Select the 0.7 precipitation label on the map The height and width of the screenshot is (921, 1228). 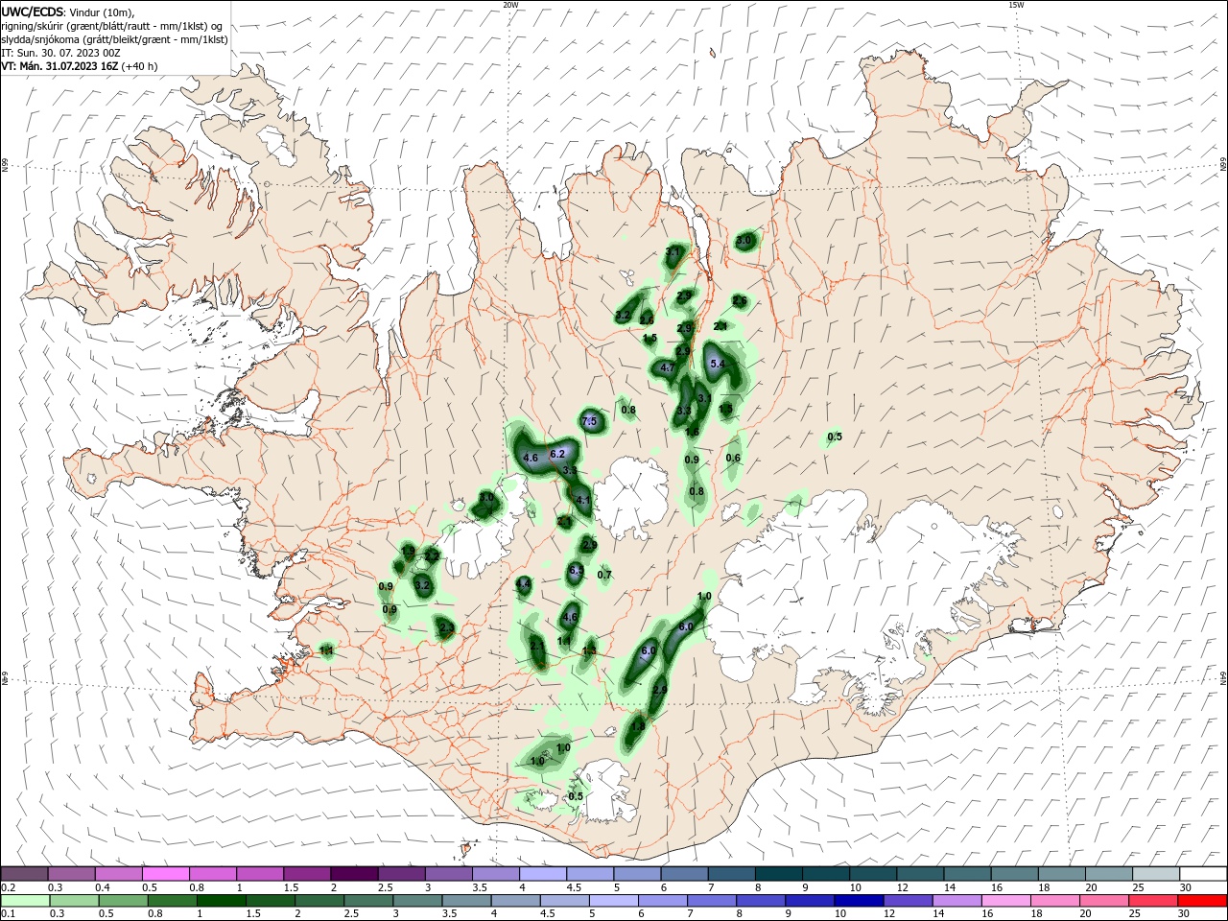[604, 575]
